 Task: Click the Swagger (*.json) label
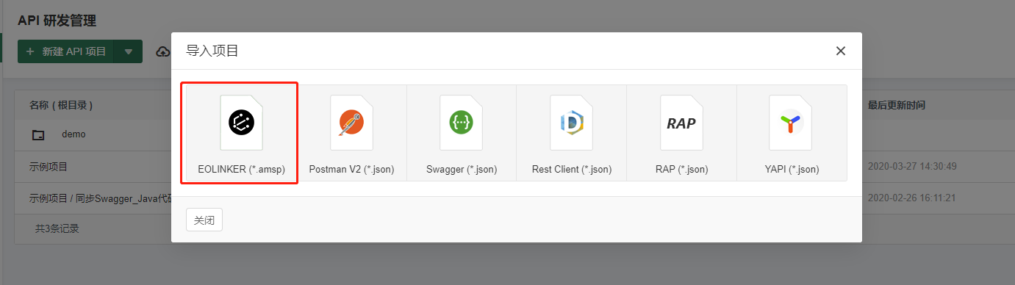462,169
